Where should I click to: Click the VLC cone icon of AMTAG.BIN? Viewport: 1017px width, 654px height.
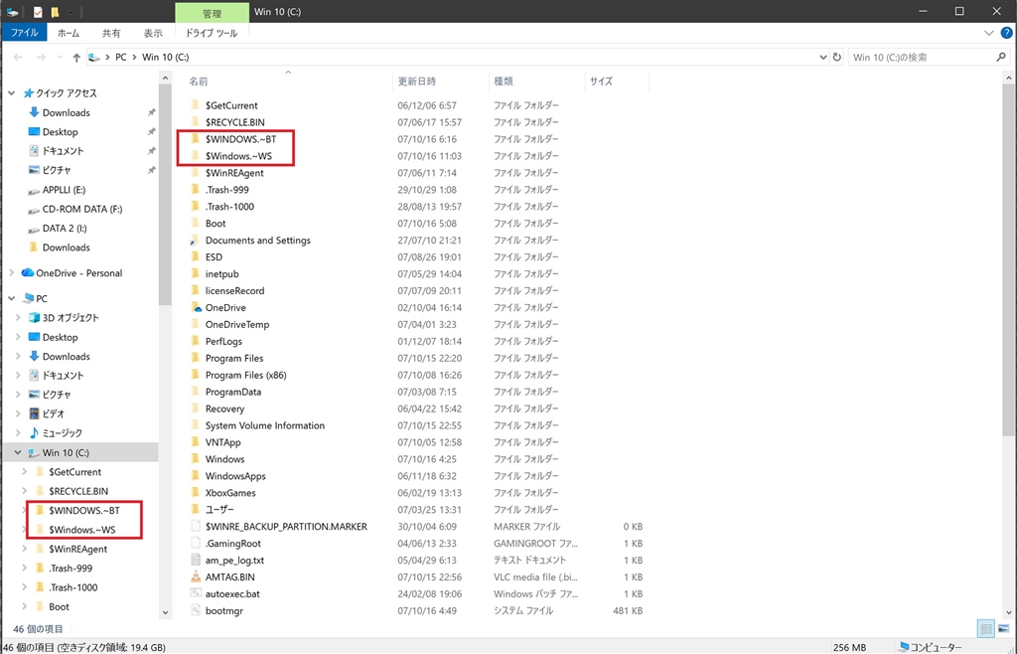click(196, 576)
